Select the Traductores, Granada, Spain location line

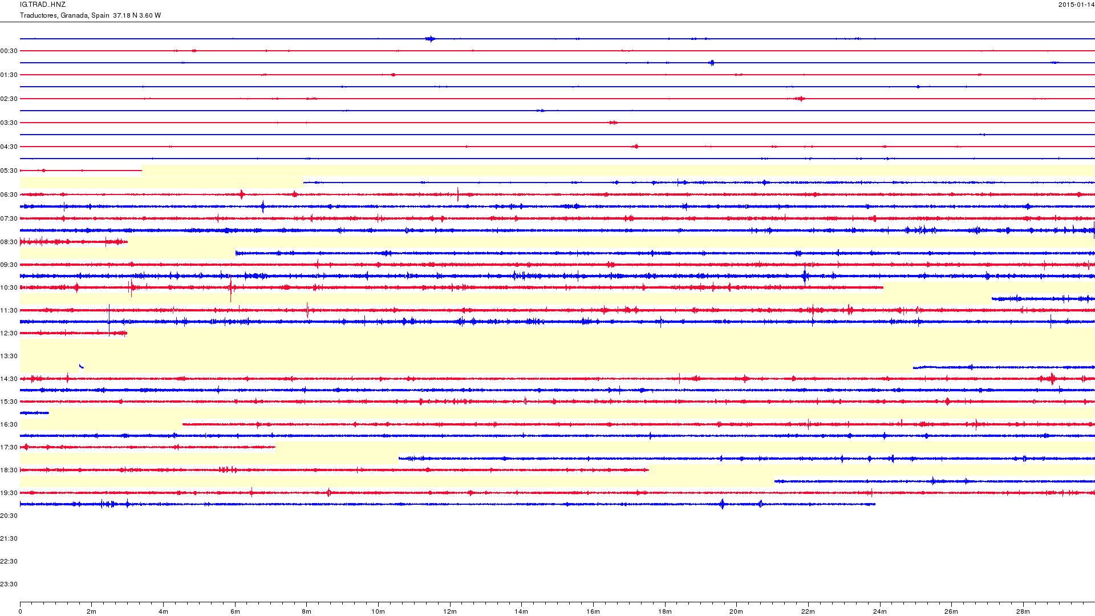tap(90, 15)
